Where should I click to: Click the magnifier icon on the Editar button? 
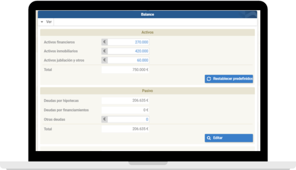[209, 138]
